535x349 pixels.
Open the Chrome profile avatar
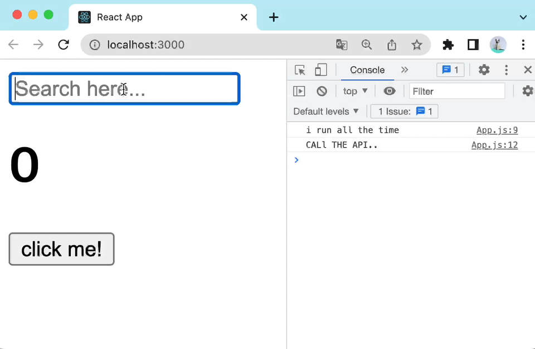click(498, 45)
